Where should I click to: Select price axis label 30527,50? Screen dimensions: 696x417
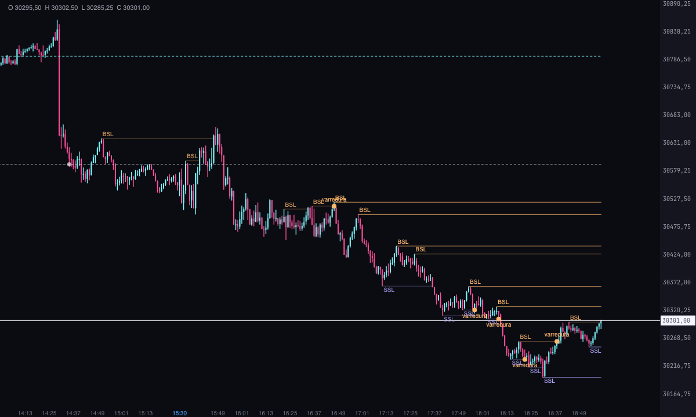click(x=676, y=199)
